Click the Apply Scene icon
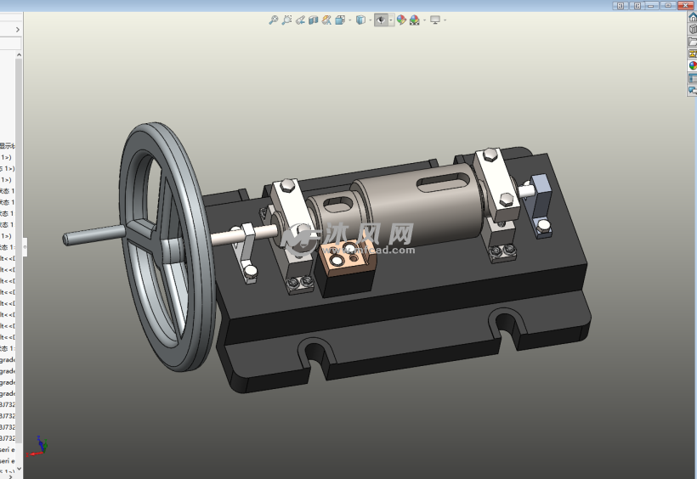The width and height of the screenshot is (697, 479). [x=414, y=20]
